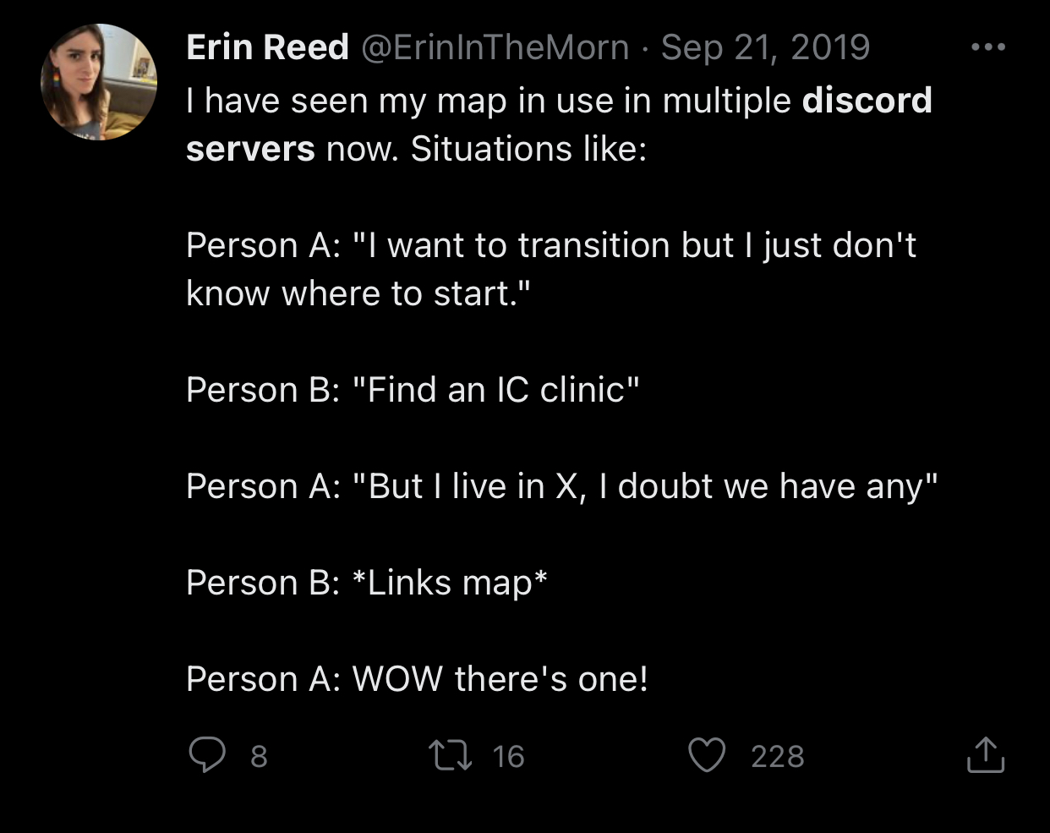Open the three-dot more options menu

(988, 47)
